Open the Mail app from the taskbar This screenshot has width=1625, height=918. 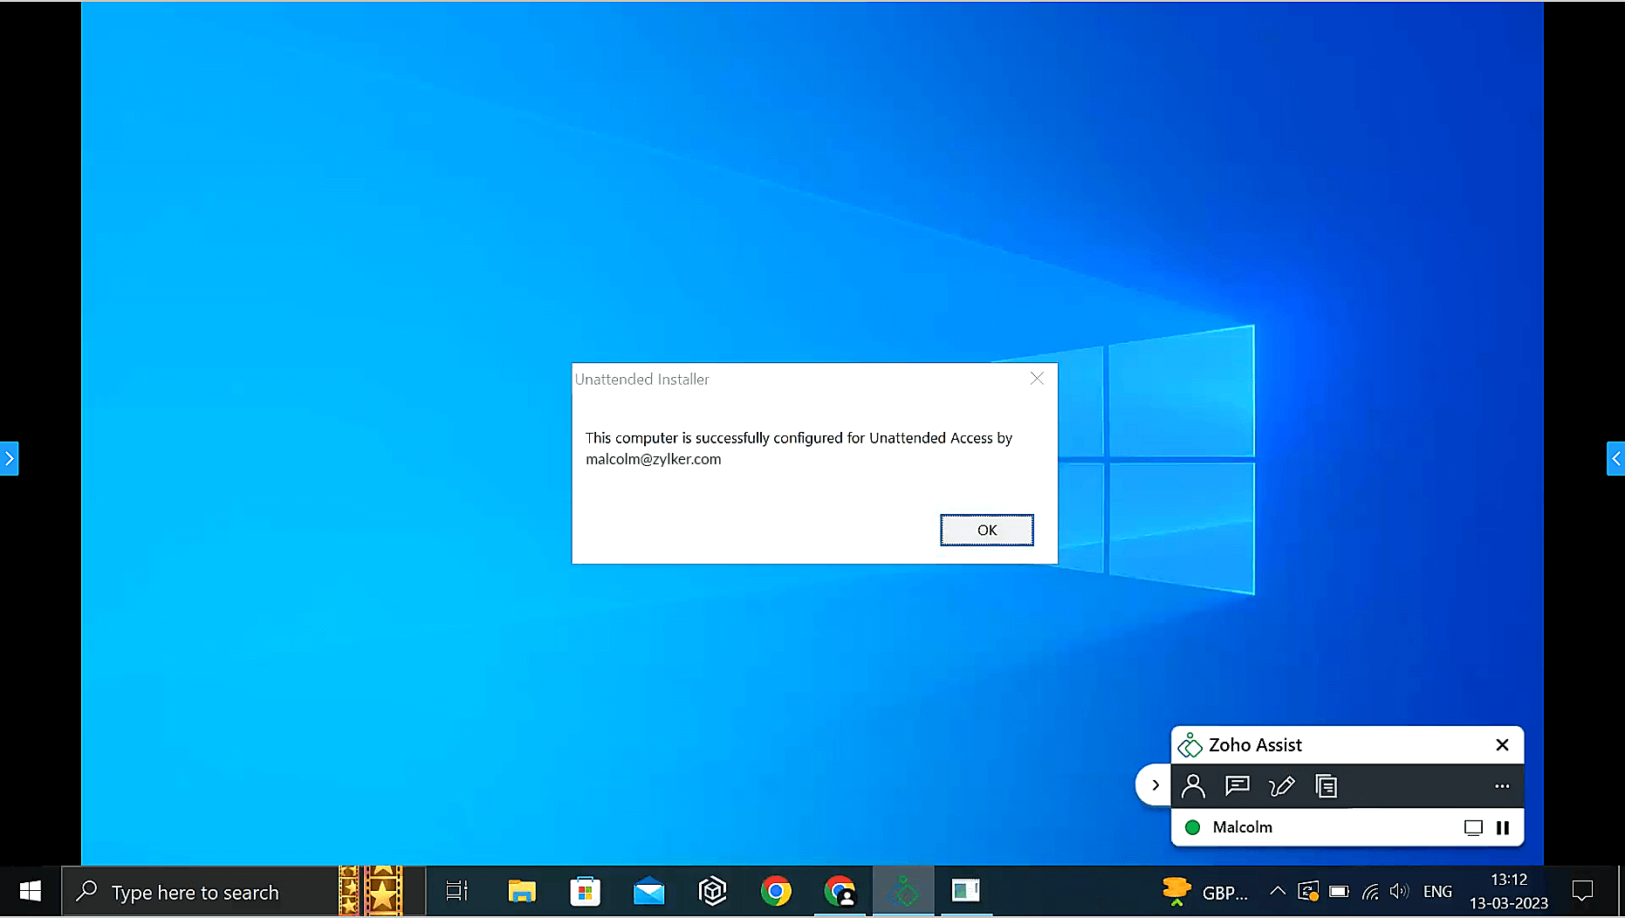pos(648,891)
